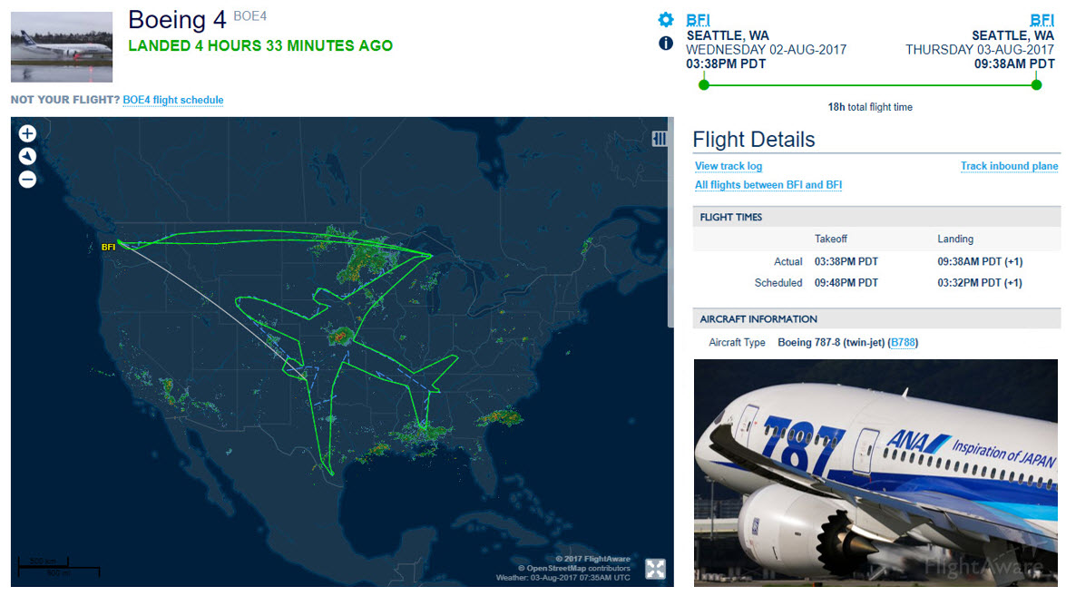Viewport: 1066px width, 596px height.
Task: Click the arrival dot on flight progress bar
Action: point(1037,84)
